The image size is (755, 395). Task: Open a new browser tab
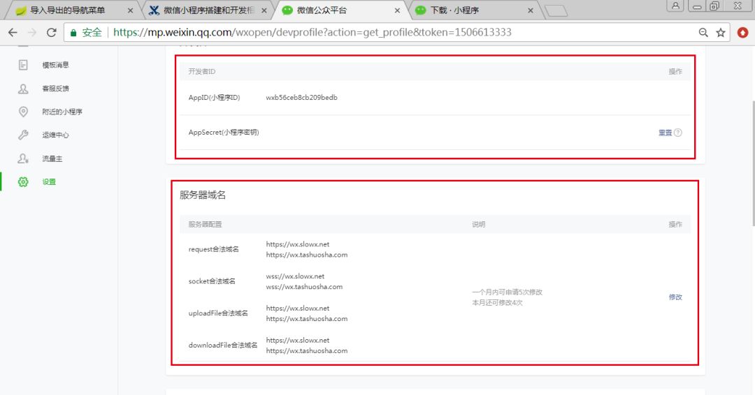[x=556, y=10]
